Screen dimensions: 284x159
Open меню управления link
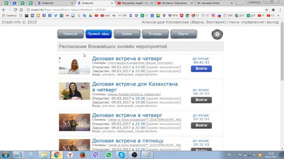coord(247,22)
